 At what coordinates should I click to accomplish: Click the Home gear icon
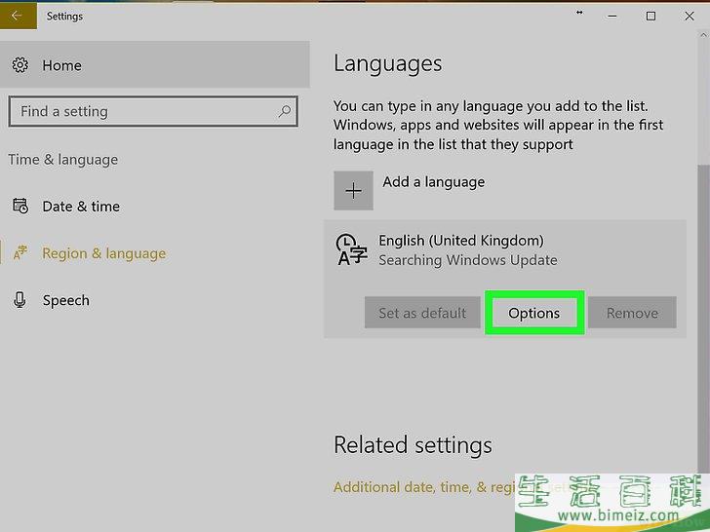pos(20,65)
